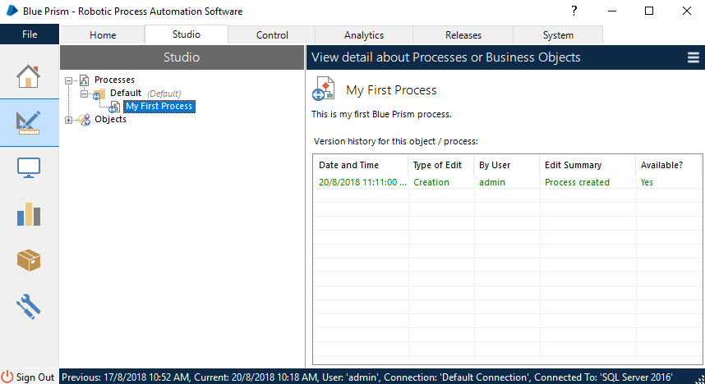Select the Creation version history row
Viewport: 705px width, 384px height.
click(x=431, y=182)
